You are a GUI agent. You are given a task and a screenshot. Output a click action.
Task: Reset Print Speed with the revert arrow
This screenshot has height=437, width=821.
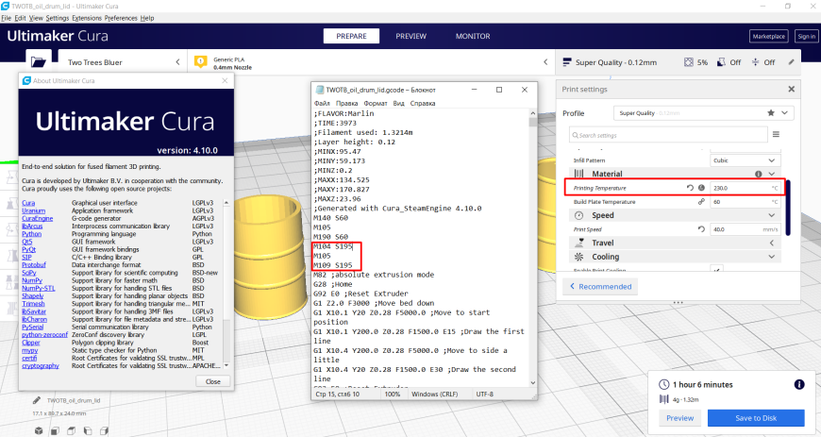(701, 229)
